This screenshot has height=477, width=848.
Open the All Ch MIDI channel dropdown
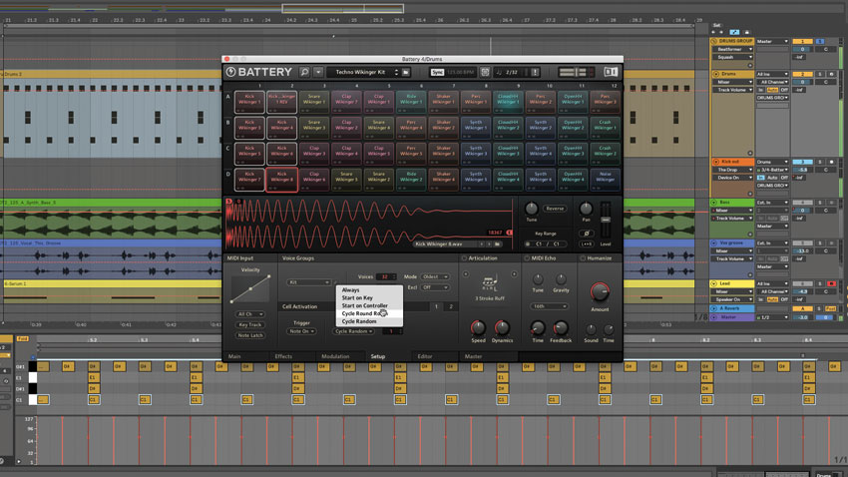pyautogui.click(x=249, y=314)
